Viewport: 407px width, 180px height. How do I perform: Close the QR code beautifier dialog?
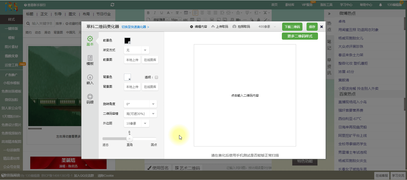(322, 27)
